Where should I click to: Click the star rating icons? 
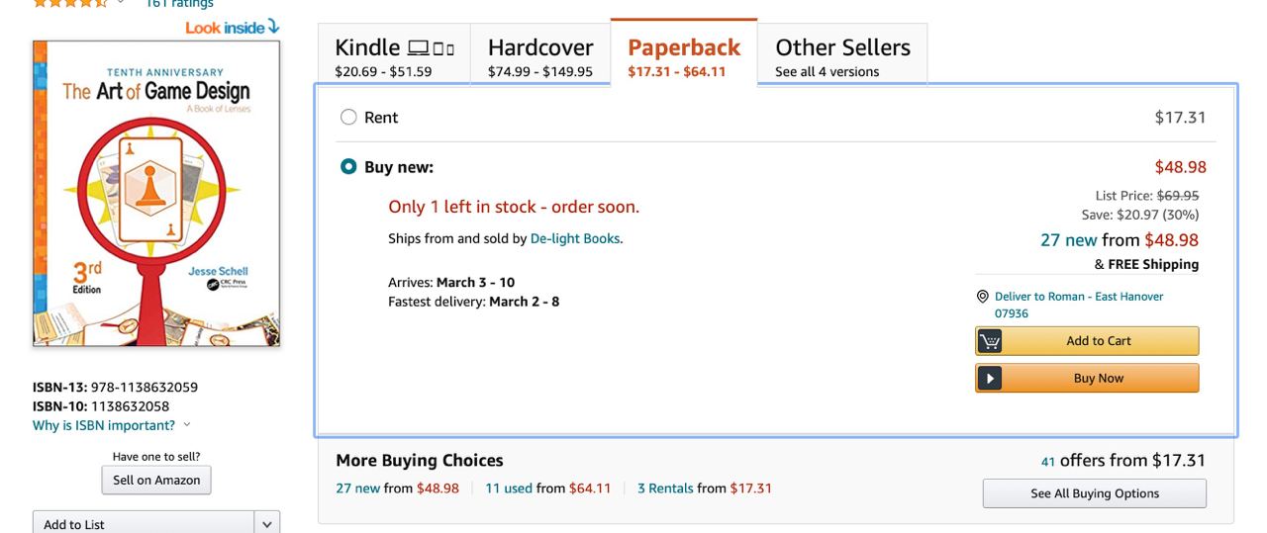pos(71,3)
